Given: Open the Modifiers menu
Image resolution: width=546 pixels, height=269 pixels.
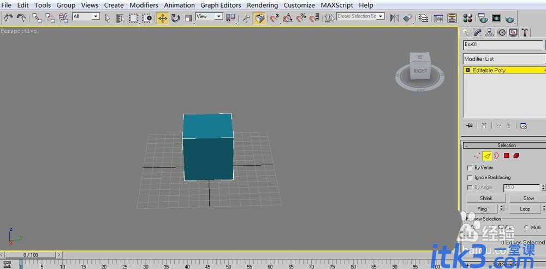Looking at the screenshot, I should pyautogui.click(x=144, y=5).
